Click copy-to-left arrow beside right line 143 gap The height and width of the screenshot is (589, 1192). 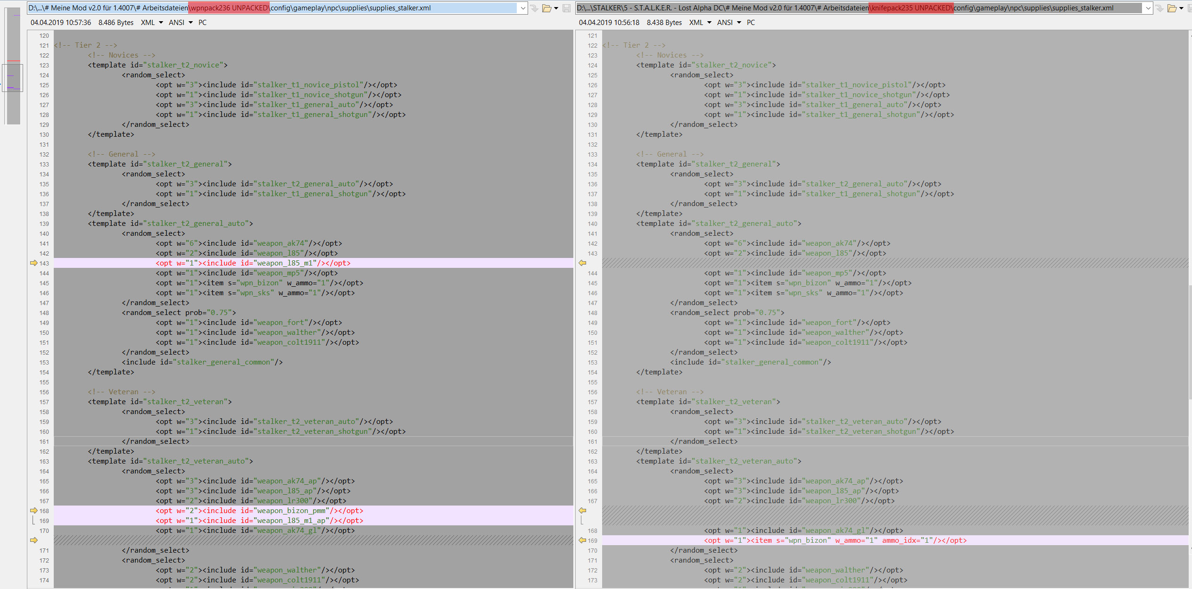tap(582, 263)
